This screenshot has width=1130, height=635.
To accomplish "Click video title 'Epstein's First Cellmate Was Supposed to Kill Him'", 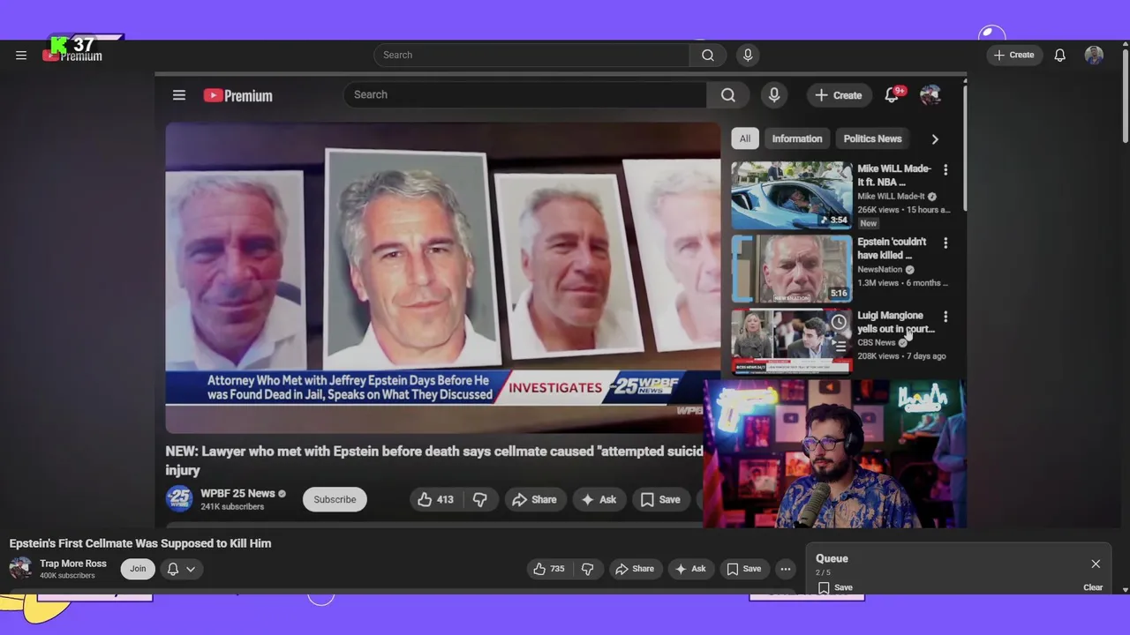I will [140, 543].
